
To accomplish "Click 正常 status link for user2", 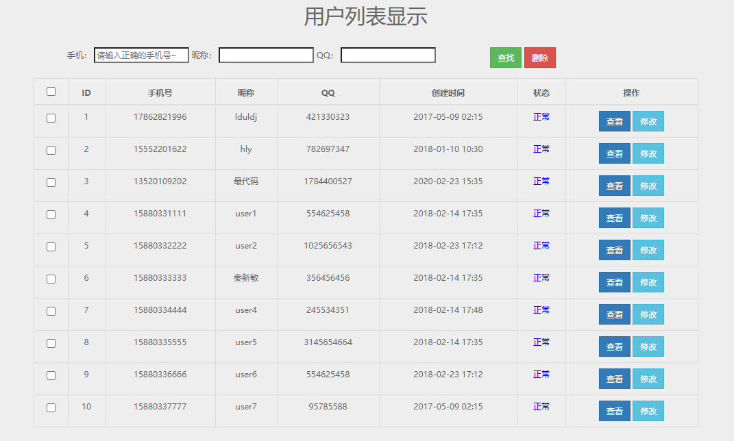I will click(x=541, y=246).
